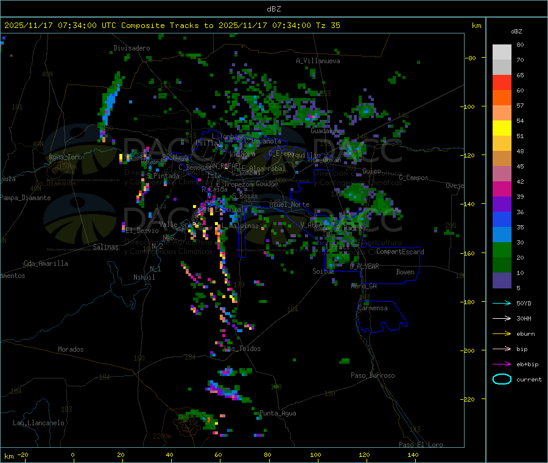Select the brown 45-48 dBZ swatch
This screenshot has height=463, width=548.
click(502, 159)
